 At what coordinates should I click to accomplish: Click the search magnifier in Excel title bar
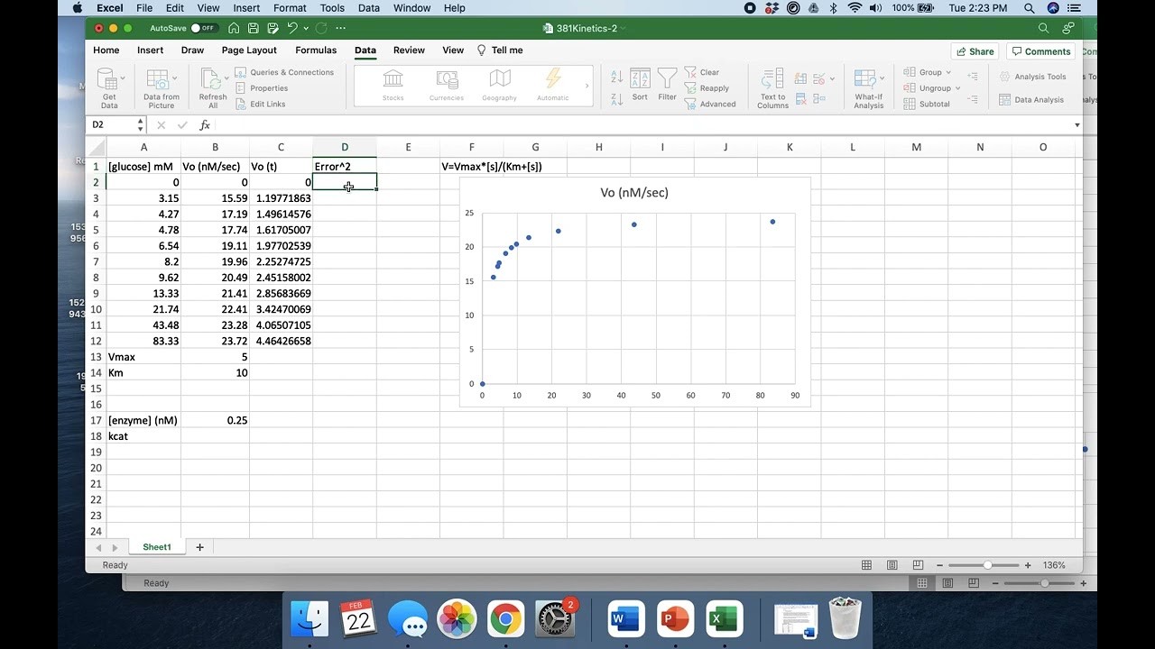click(1043, 28)
